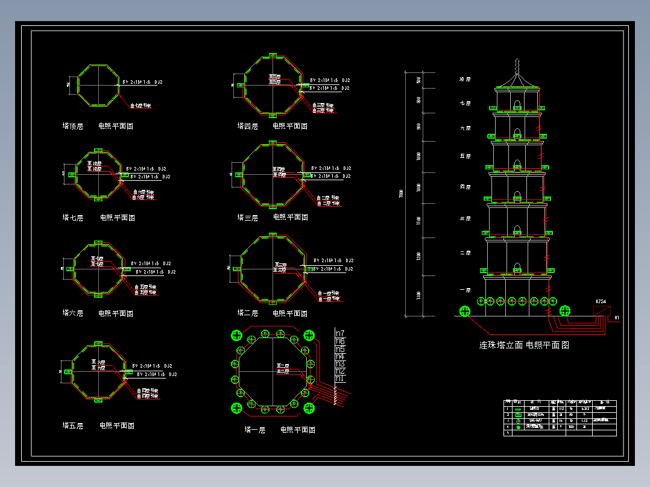The image size is (650, 487).
Task: Select 电照平面图 label beside 塔五层
Action: point(117,426)
